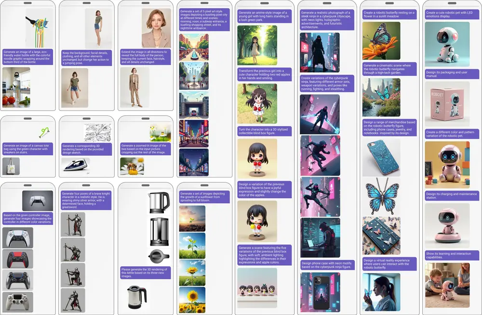The width and height of the screenshot is (482, 315).
Task: Select the 3D-rendered steam iron image
Action: 76,166
